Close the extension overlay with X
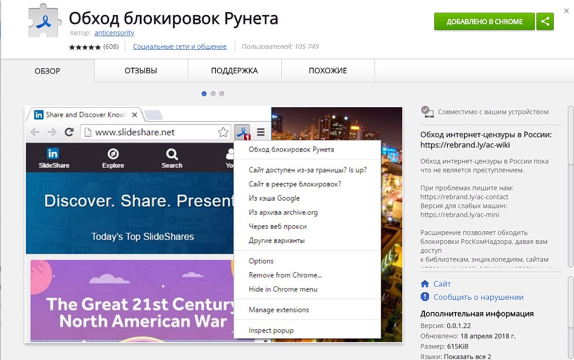The height and width of the screenshot is (360, 574). [566, 10]
